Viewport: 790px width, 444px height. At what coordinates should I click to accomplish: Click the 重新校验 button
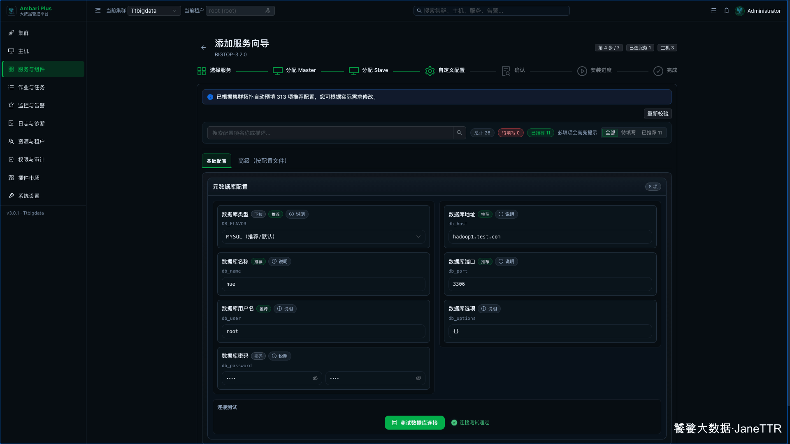[x=658, y=114]
